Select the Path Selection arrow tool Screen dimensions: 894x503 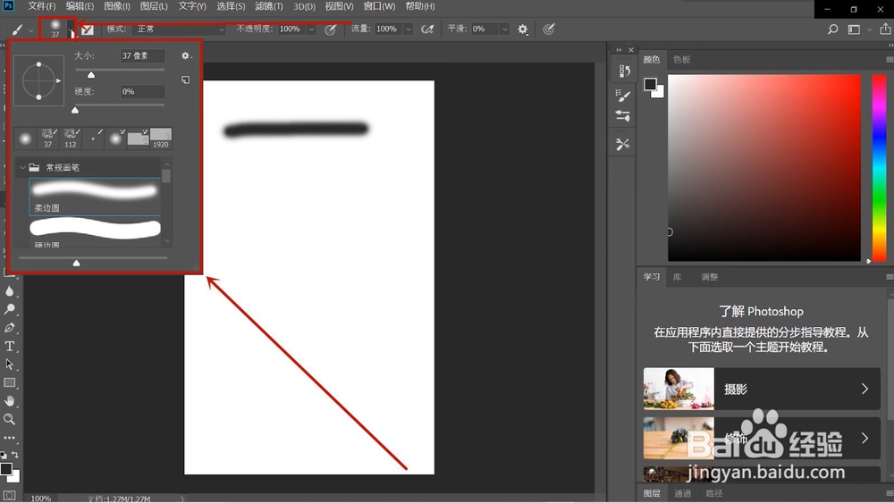pos(9,364)
